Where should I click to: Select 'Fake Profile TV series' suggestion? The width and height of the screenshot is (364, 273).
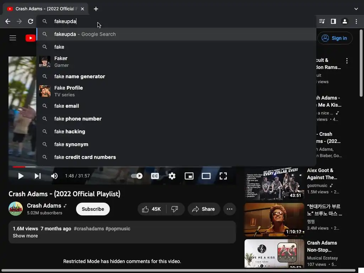click(x=176, y=91)
